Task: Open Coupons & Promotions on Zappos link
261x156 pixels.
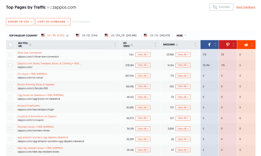Action: tap(37, 116)
